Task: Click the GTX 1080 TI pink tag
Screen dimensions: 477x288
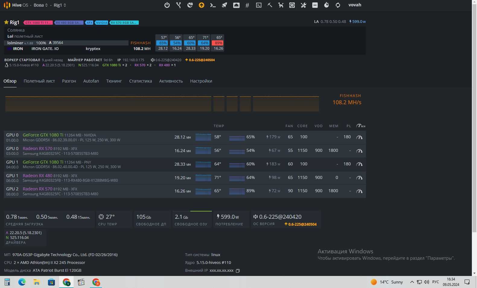Action: tap(38, 23)
